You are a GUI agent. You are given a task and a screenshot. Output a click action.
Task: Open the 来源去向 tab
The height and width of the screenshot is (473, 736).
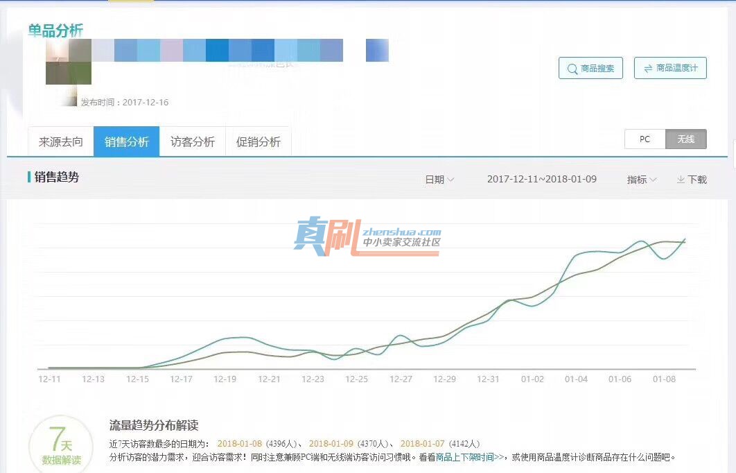tap(60, 141)
